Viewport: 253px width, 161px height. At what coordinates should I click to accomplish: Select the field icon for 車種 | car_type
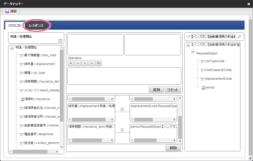(x=22, y=73)
